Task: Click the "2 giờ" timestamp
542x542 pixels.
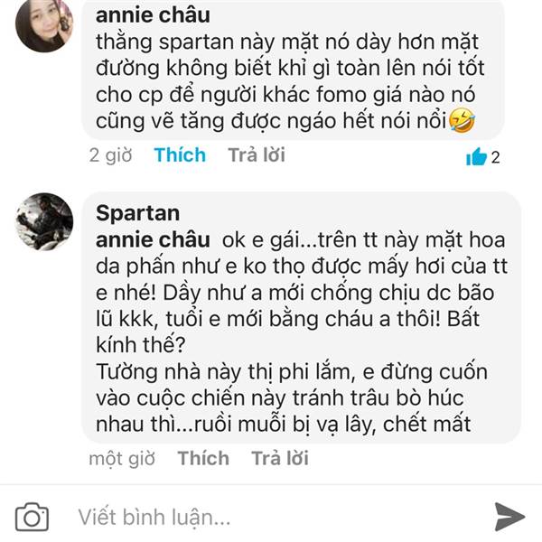Action: (109, 155)
